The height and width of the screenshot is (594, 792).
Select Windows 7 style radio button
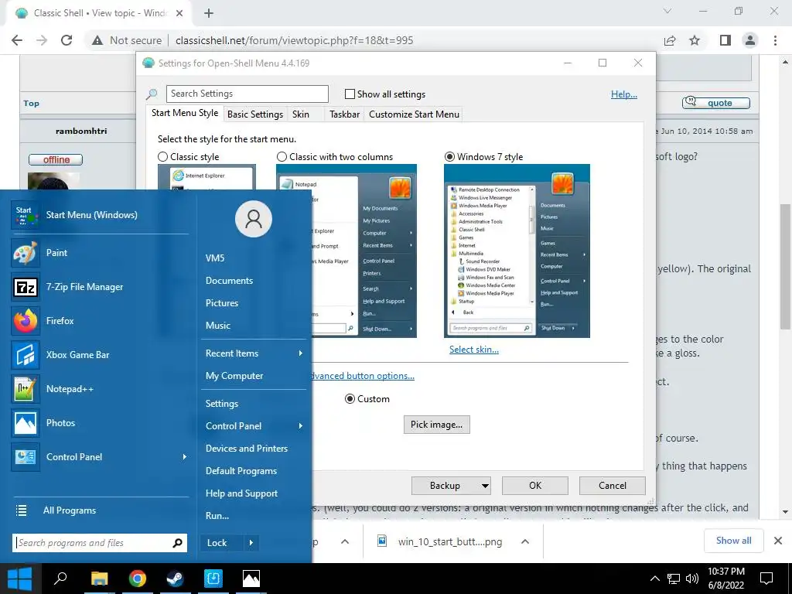coord(449,156)
